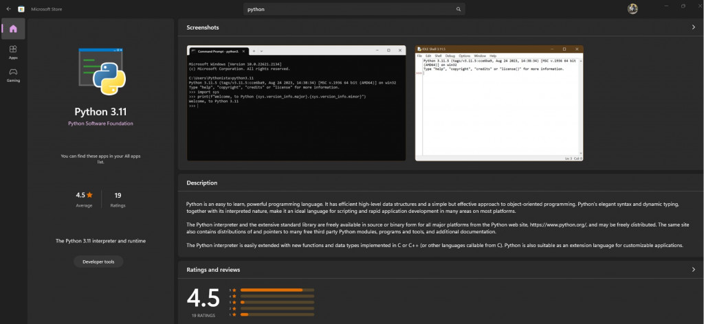
Task: Click inside the python search field
Action: [x=354, y=9]
